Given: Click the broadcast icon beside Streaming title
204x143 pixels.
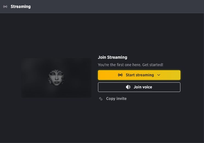Looking at the screenshot, I should point(5,7).
